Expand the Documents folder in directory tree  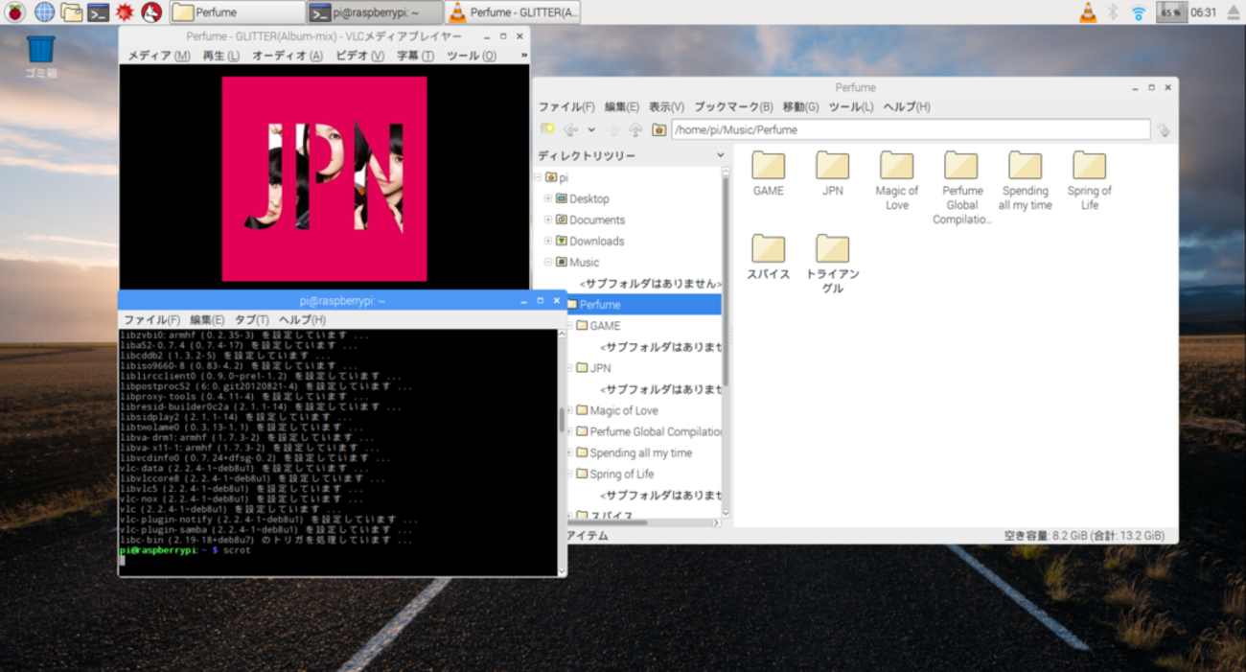pyautogui.click(x=548, y=220)
